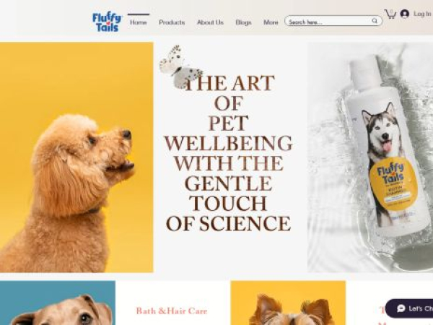
Task: Click the butterfly graphic
Action: pyautogui.click(x=181, y=67)
